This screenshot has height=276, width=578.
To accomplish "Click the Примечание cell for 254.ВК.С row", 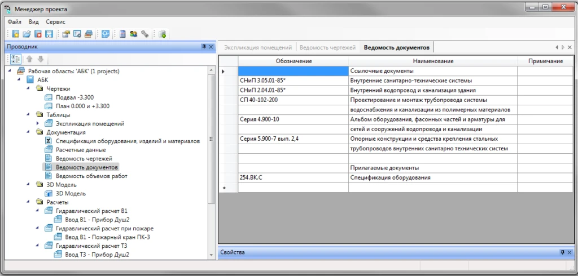I will click(546, 177).
